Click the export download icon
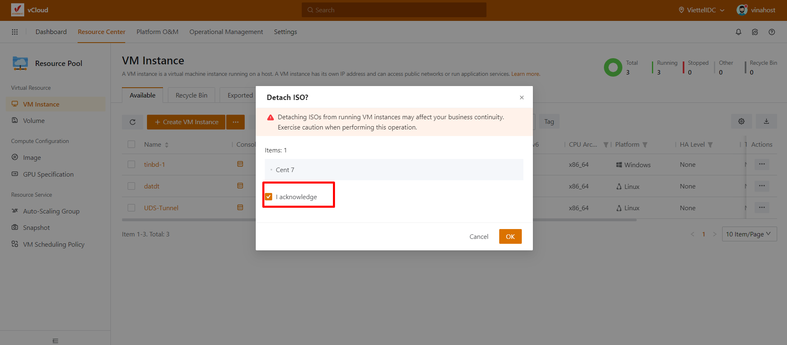787x345 pixels. [x=766, y=121]
